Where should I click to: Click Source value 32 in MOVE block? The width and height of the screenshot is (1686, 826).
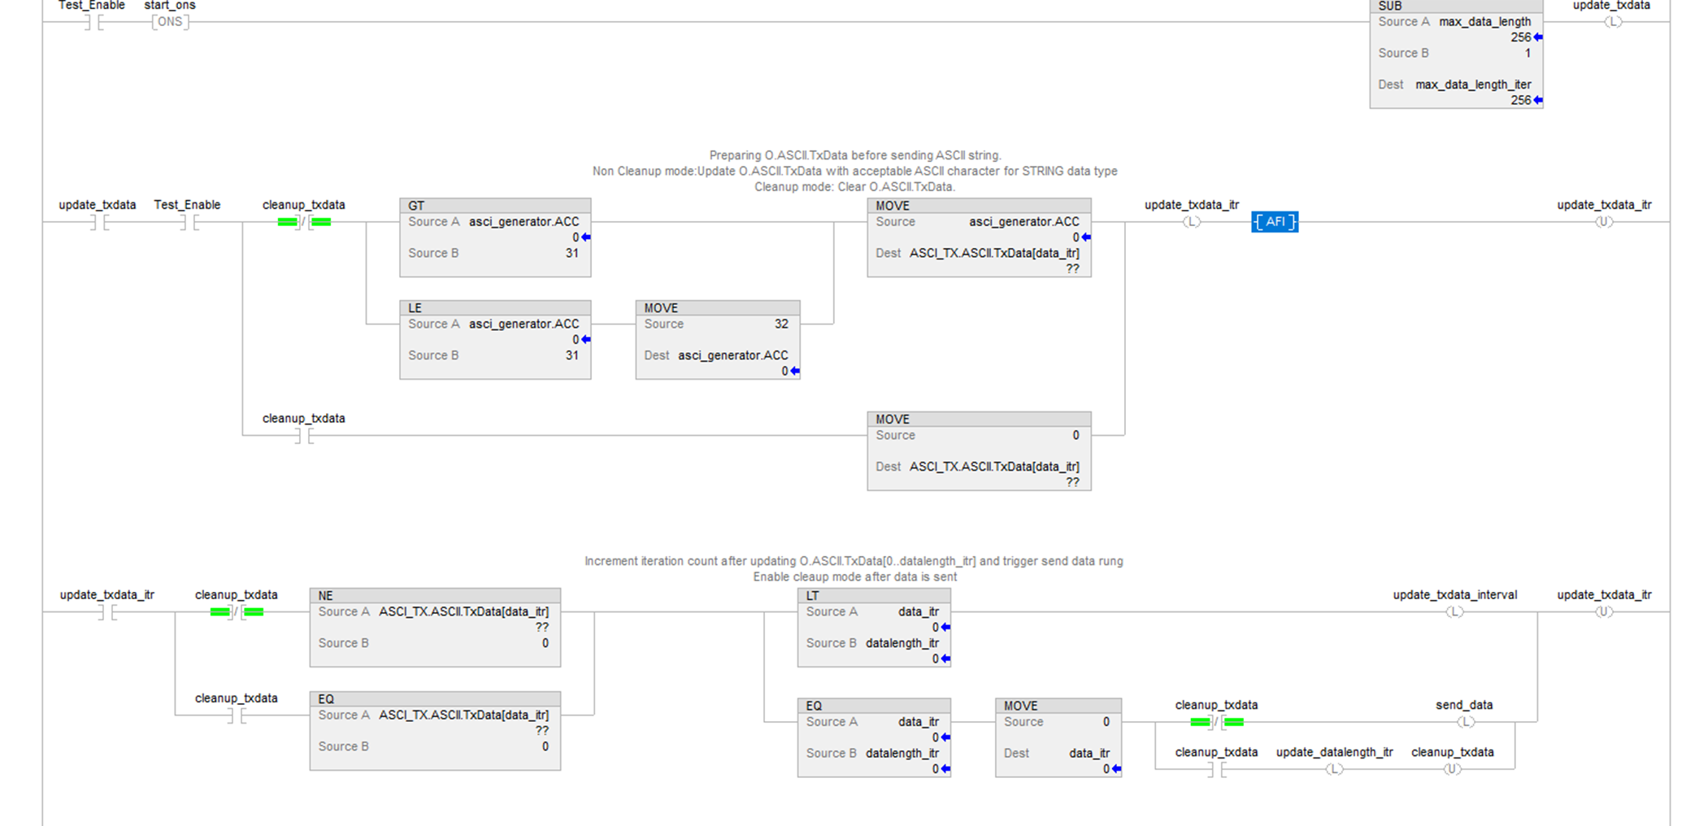pyautogui.click(x=781, y=324)
